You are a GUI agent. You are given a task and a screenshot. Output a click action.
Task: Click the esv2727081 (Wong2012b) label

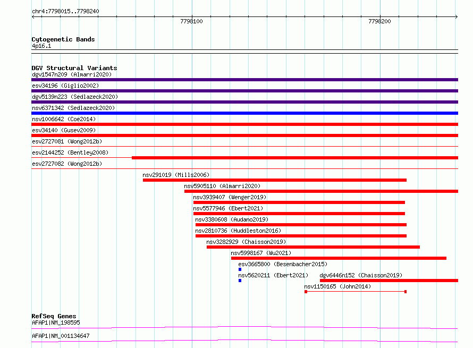point(67,141)
